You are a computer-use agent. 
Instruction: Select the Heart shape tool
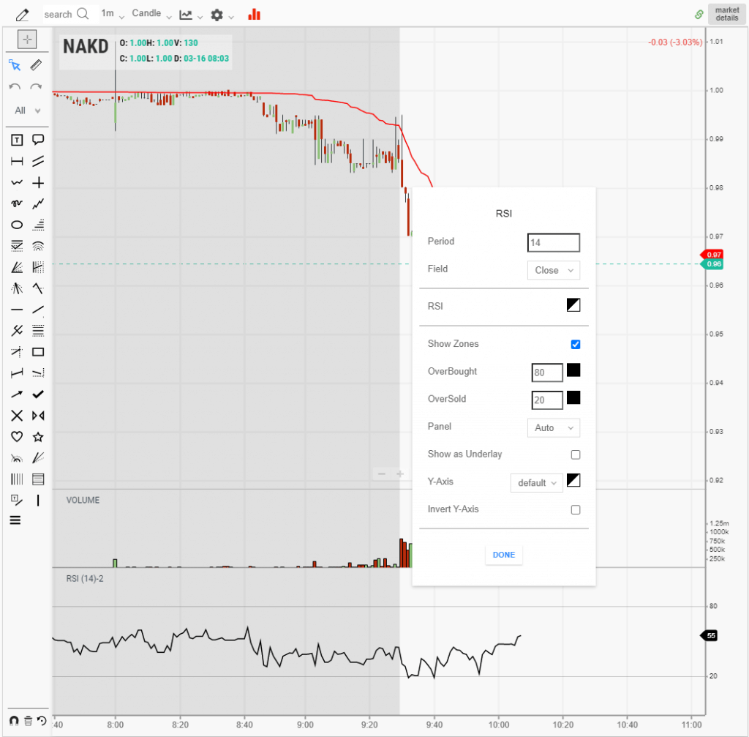coord(16,436)
